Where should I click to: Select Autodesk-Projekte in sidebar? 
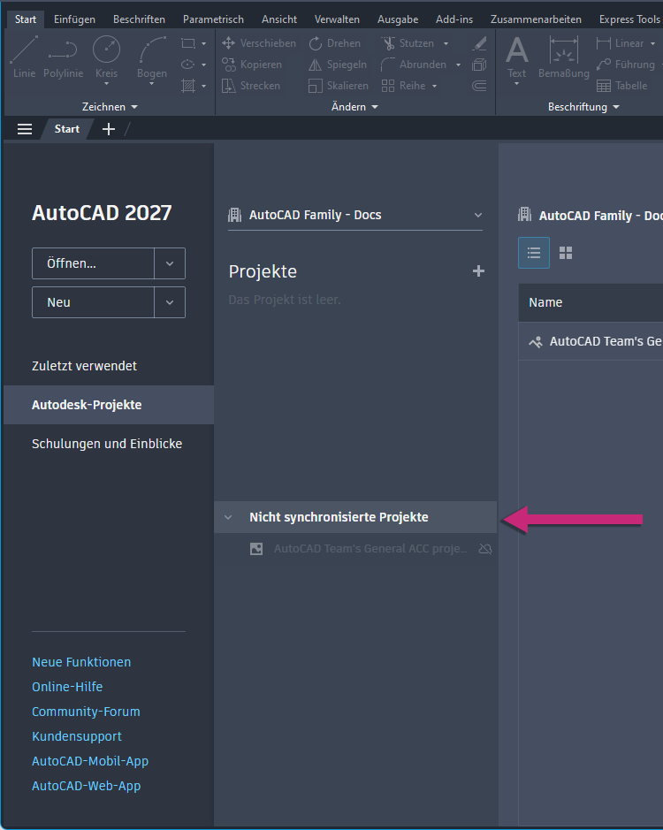pos(109,405)
